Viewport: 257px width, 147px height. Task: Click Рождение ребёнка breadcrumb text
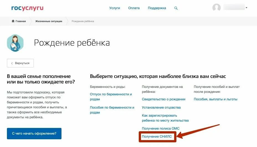(x=83, y=21)
